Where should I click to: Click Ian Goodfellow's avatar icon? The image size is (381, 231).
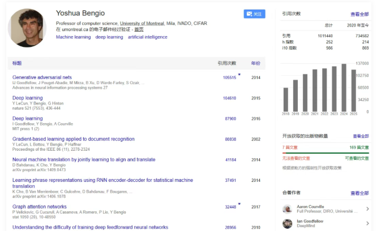287,224
